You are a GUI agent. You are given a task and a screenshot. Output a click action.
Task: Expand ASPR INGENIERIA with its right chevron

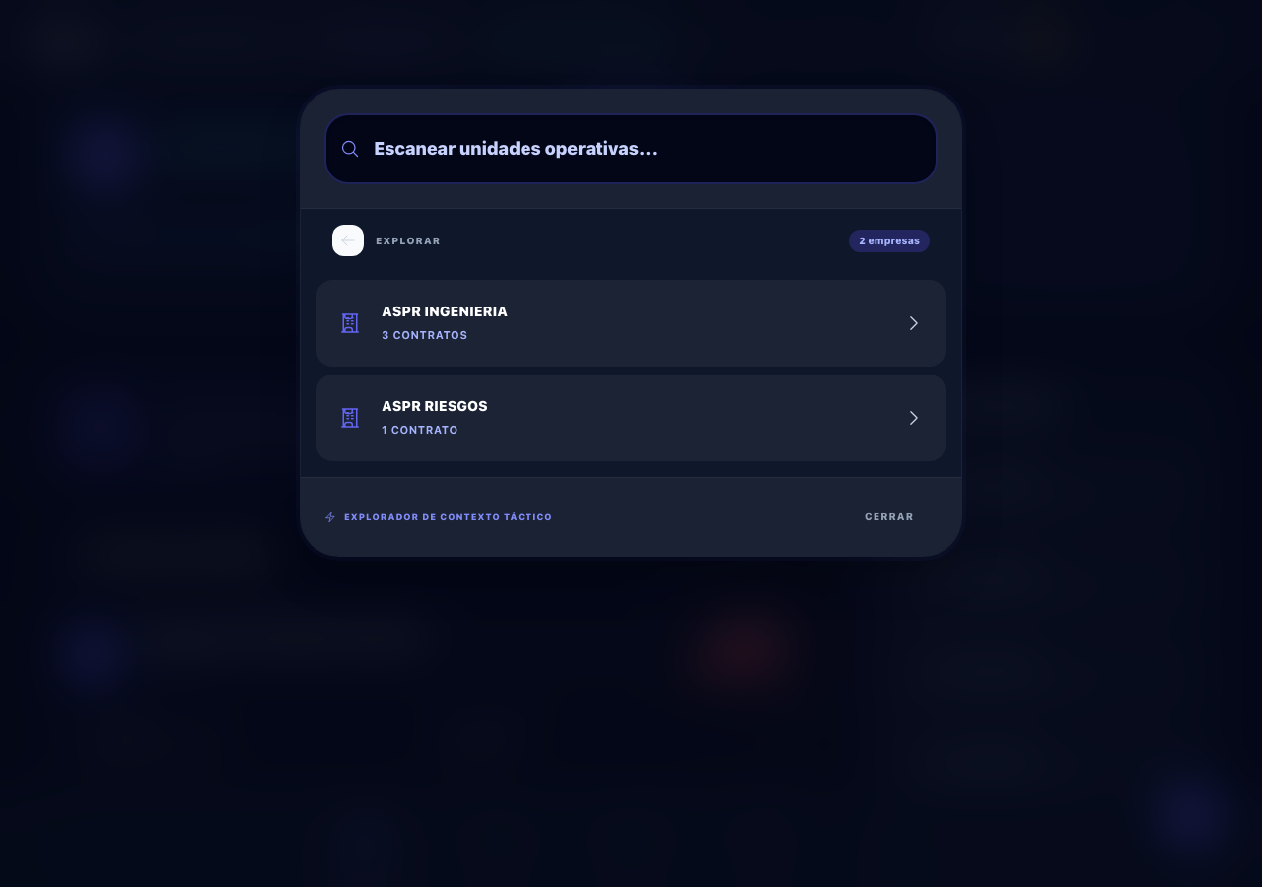[913, 323]
